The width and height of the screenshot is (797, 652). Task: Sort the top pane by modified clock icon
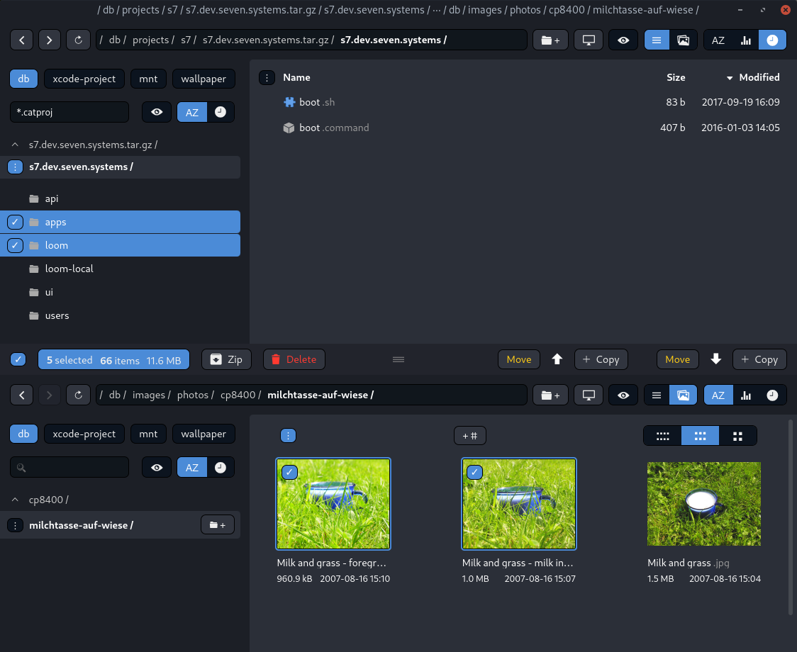[772, 40]
